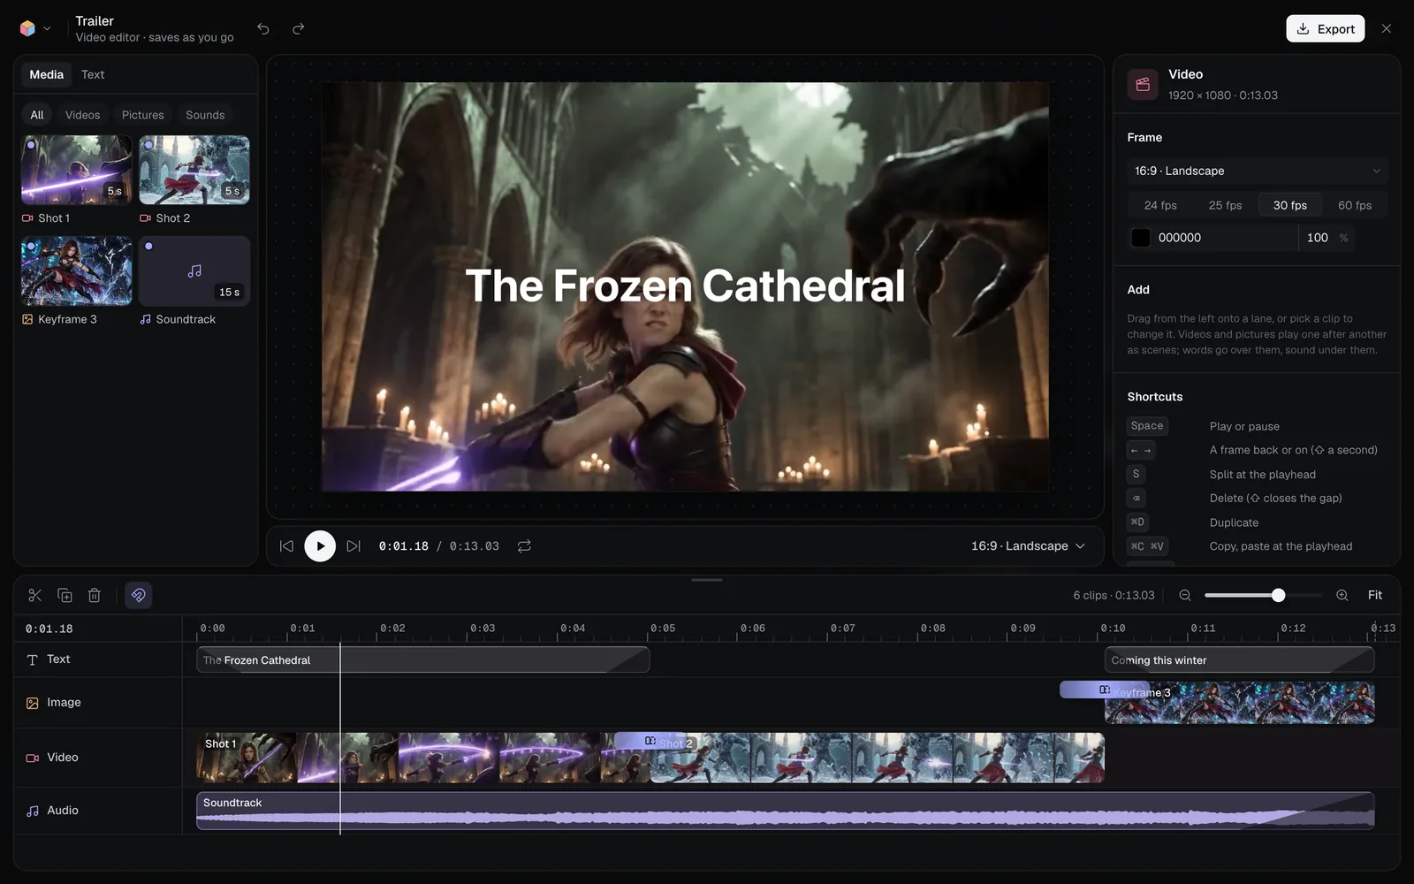The width and height of the screenshot is (1414, 884).
Task: Select the Soundtrack audio clip
Action: tap(785, 811)
